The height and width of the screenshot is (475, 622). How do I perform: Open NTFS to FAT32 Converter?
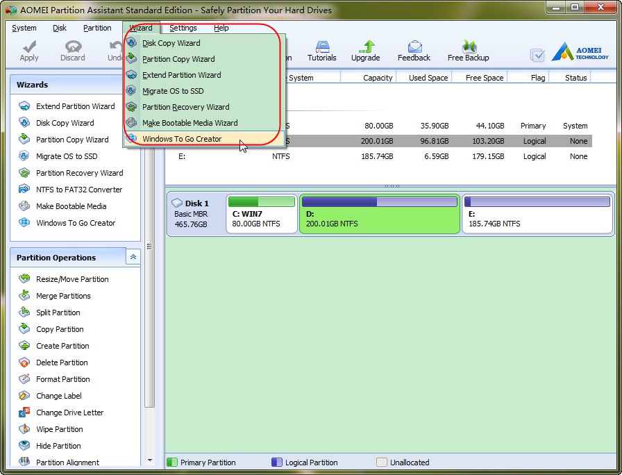pyautogui.click(x=70, y=190)
